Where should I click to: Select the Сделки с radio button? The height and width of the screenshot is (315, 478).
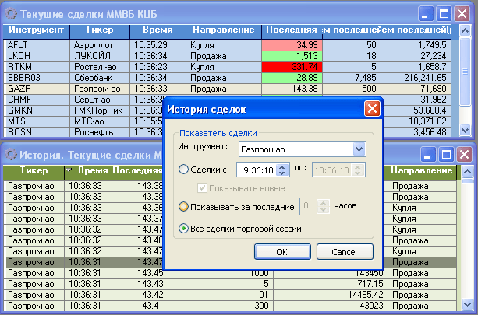183,170
